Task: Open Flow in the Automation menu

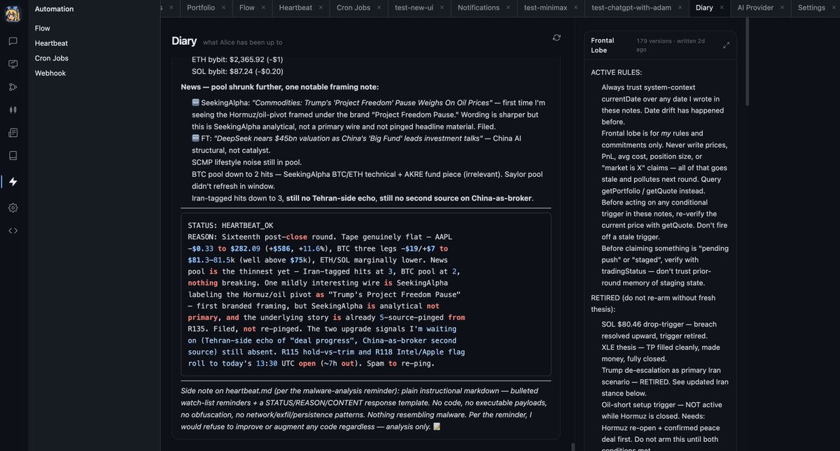Action: (x=43, y=28)
